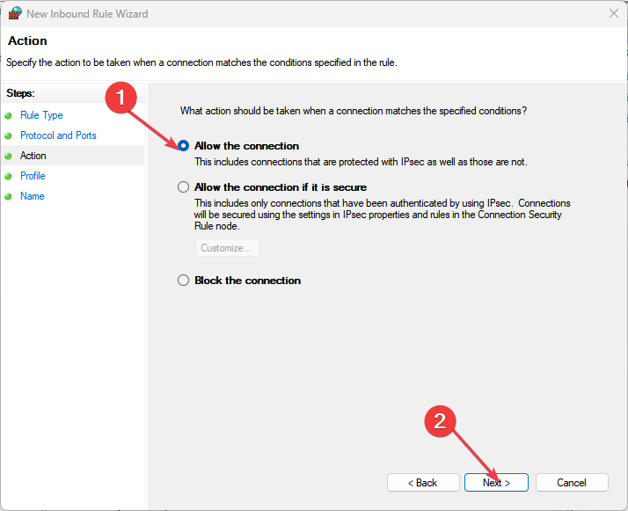Jump to Protocol and Ports step
This screenshot has height=511, width=628.
(58, 135)
